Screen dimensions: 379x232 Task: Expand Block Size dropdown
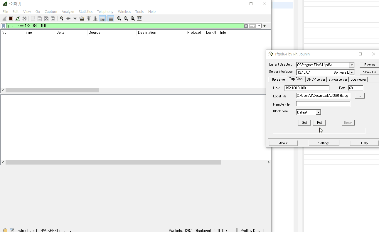tap(318, 112)
